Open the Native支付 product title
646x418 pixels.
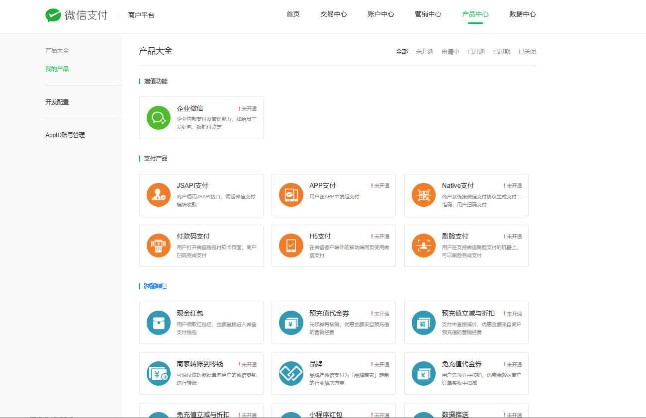pos(458,185)
